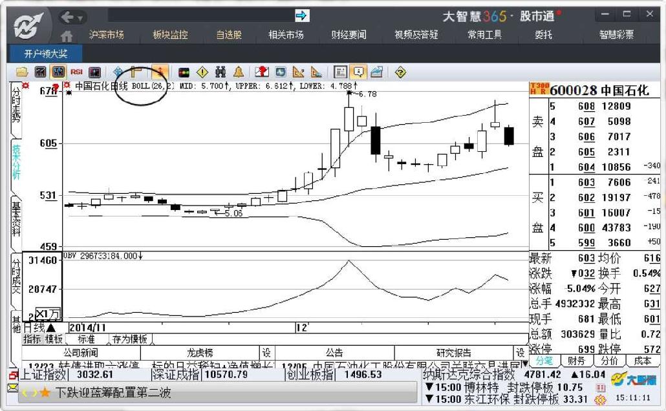Open the 板块监控 menu

pyautogui.click(x=170, y=35)
